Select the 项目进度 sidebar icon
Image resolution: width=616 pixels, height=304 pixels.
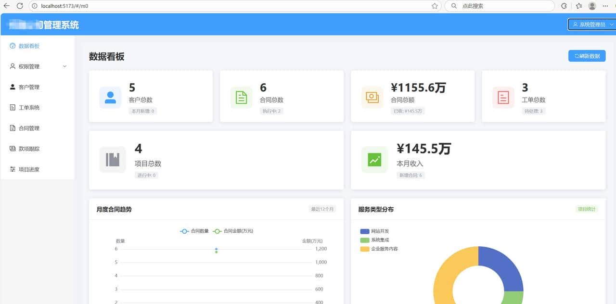click(12, 169)
